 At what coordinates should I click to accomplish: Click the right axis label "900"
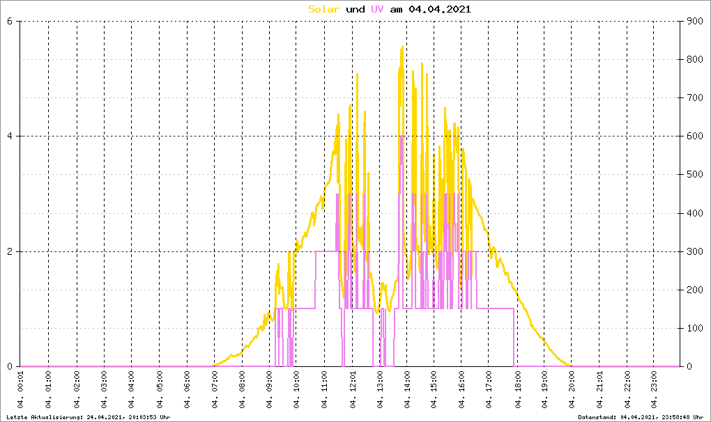(694, 22)
